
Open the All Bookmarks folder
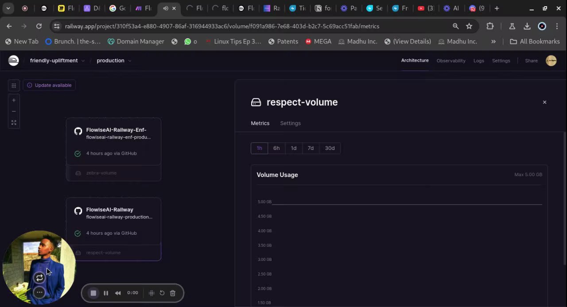pyautogui.click(x=535, y=41)
